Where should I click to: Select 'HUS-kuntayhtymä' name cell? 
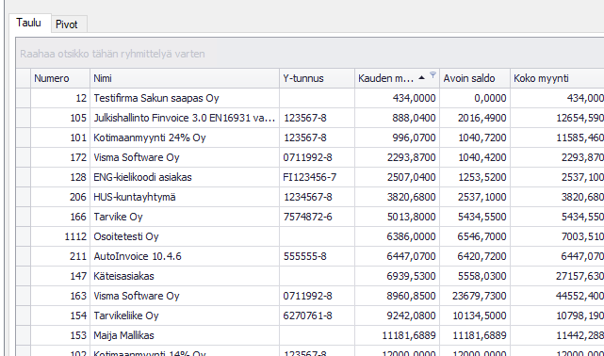185,197
